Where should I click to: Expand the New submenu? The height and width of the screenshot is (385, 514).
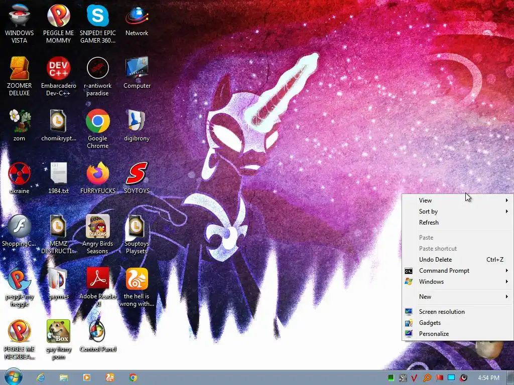[x=458, y=297]
